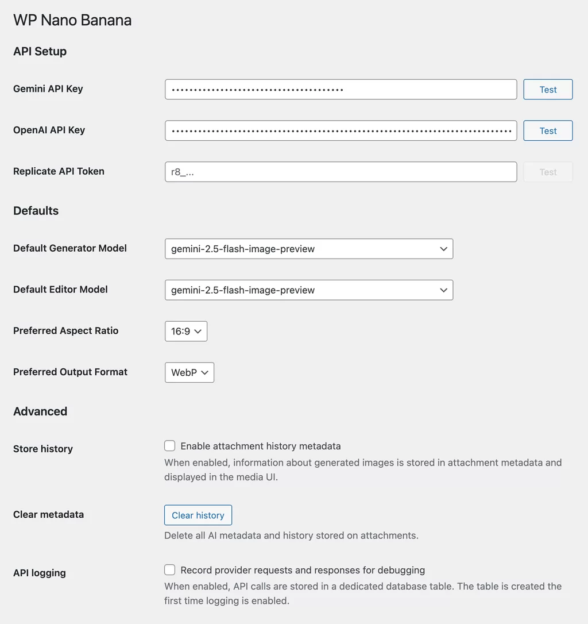The height and width of the screenshot is (624, 588).
Task: Enable API logging for debugging
Action: pyautogui.click(x=169, y=569)
